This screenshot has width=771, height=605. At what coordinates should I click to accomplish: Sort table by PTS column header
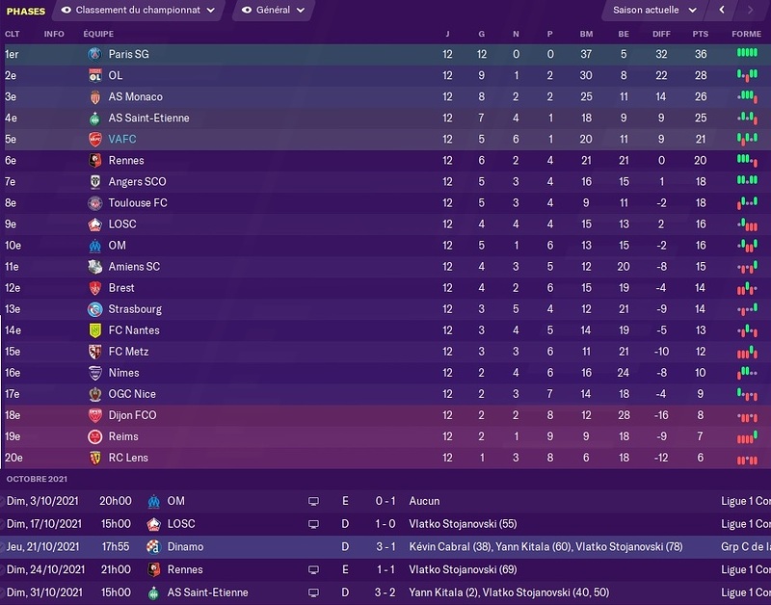click(701, 34)
